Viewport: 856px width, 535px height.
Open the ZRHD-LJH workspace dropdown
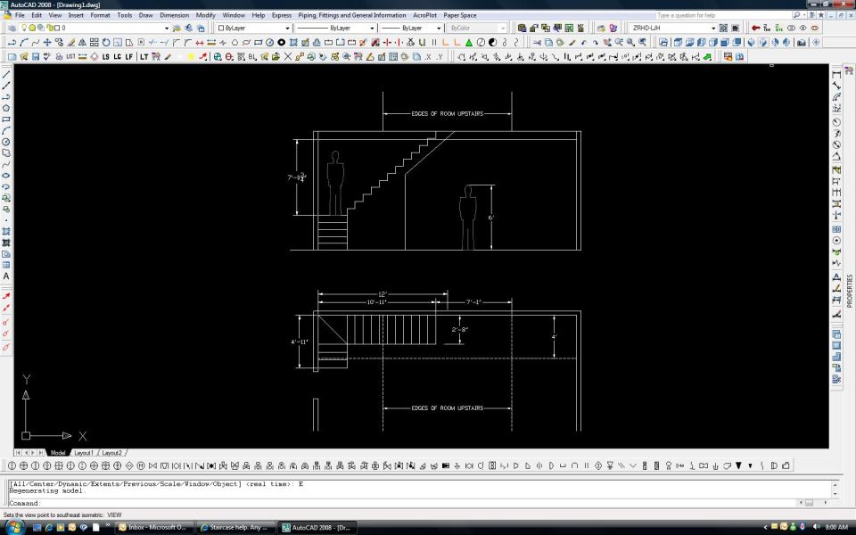click(713, 28)
